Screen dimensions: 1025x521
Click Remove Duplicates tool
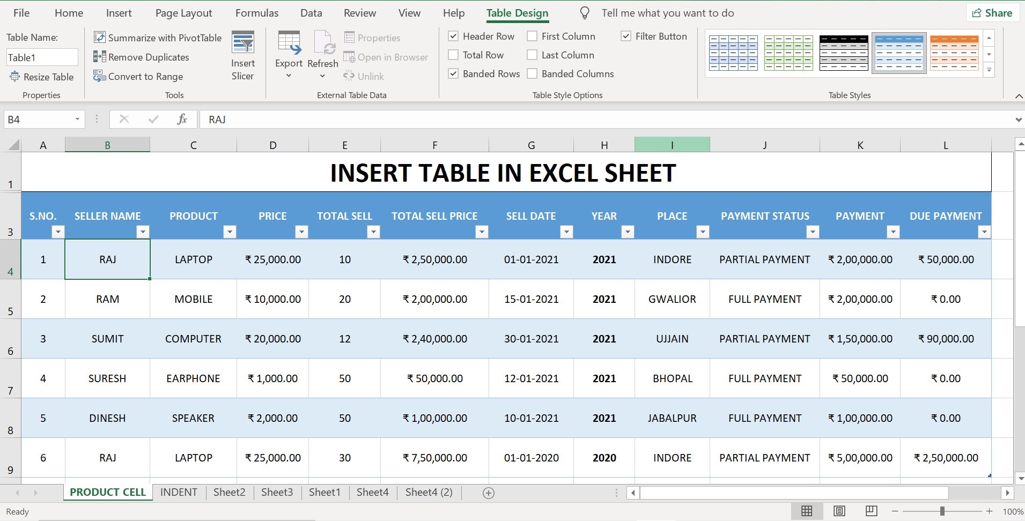coord(142,57)
